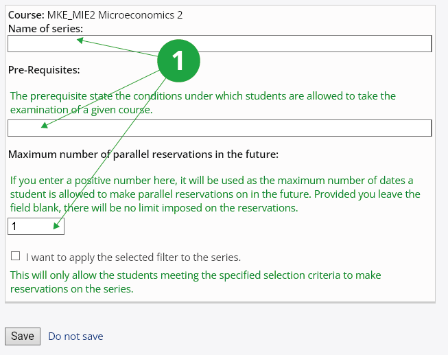Select the value 1 in the reservations field
Screen dimensions: 448x355
14,227
